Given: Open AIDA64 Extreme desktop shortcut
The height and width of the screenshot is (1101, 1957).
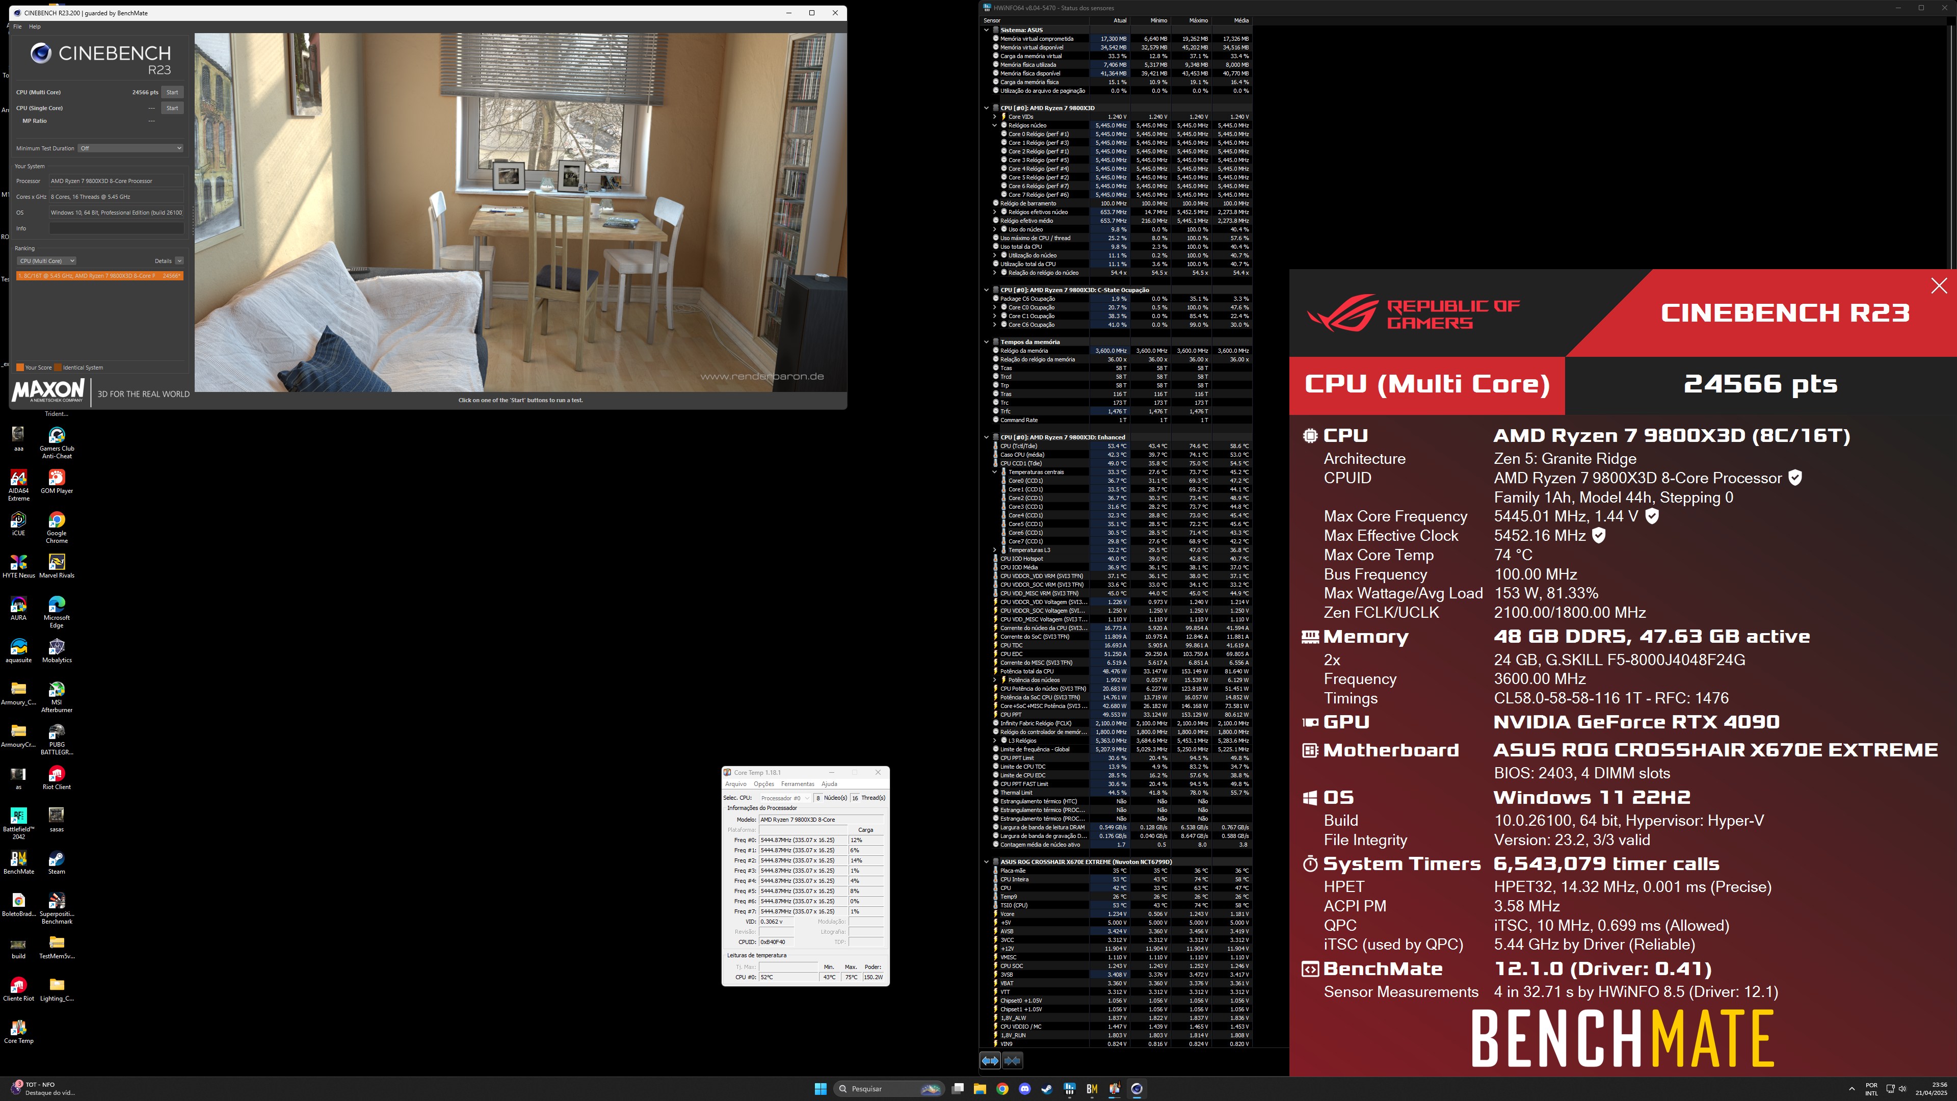Looking at the screenshot, I should pyautogui.click(x=18, y=485).
